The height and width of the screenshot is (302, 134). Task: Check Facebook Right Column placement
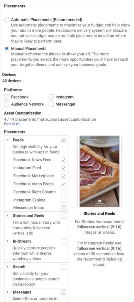[63, 192]
